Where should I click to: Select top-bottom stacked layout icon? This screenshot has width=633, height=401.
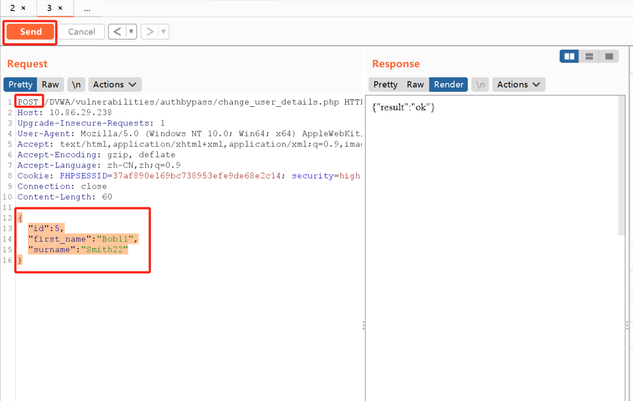tap(589, 56)
